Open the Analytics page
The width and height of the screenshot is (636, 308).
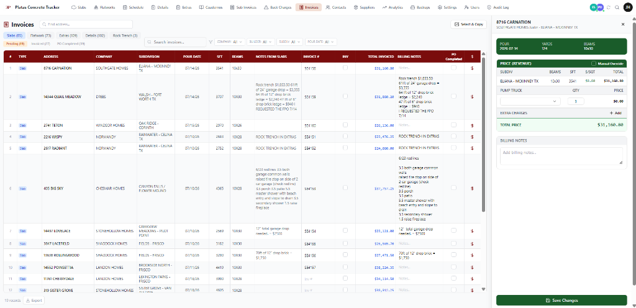pos(393,7)
